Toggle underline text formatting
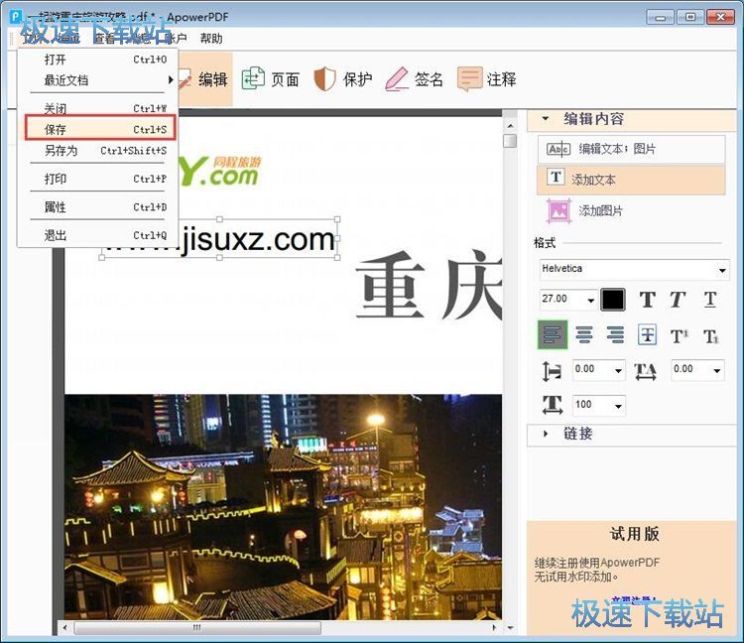This screenshot has height=643, width=744. pyautogui.click(x=710, y=300)
